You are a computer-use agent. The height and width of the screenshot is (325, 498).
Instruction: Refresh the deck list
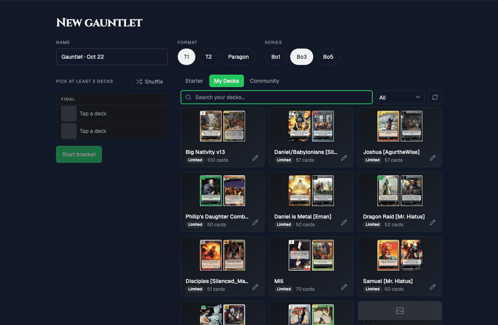coord(435,97)
